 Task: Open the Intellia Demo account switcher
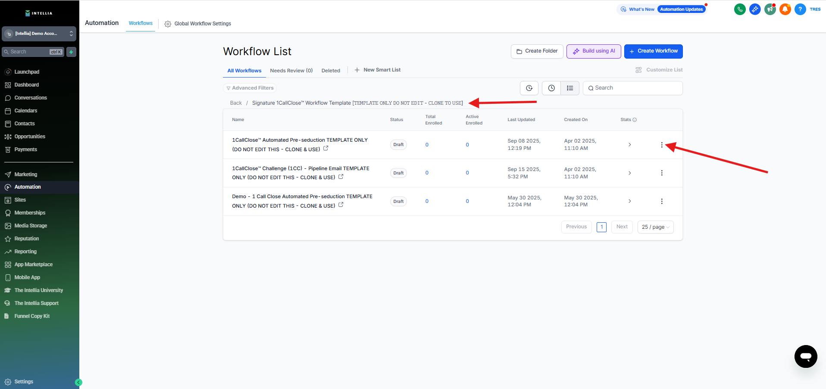pyautogui.click(x=39, y=34)
